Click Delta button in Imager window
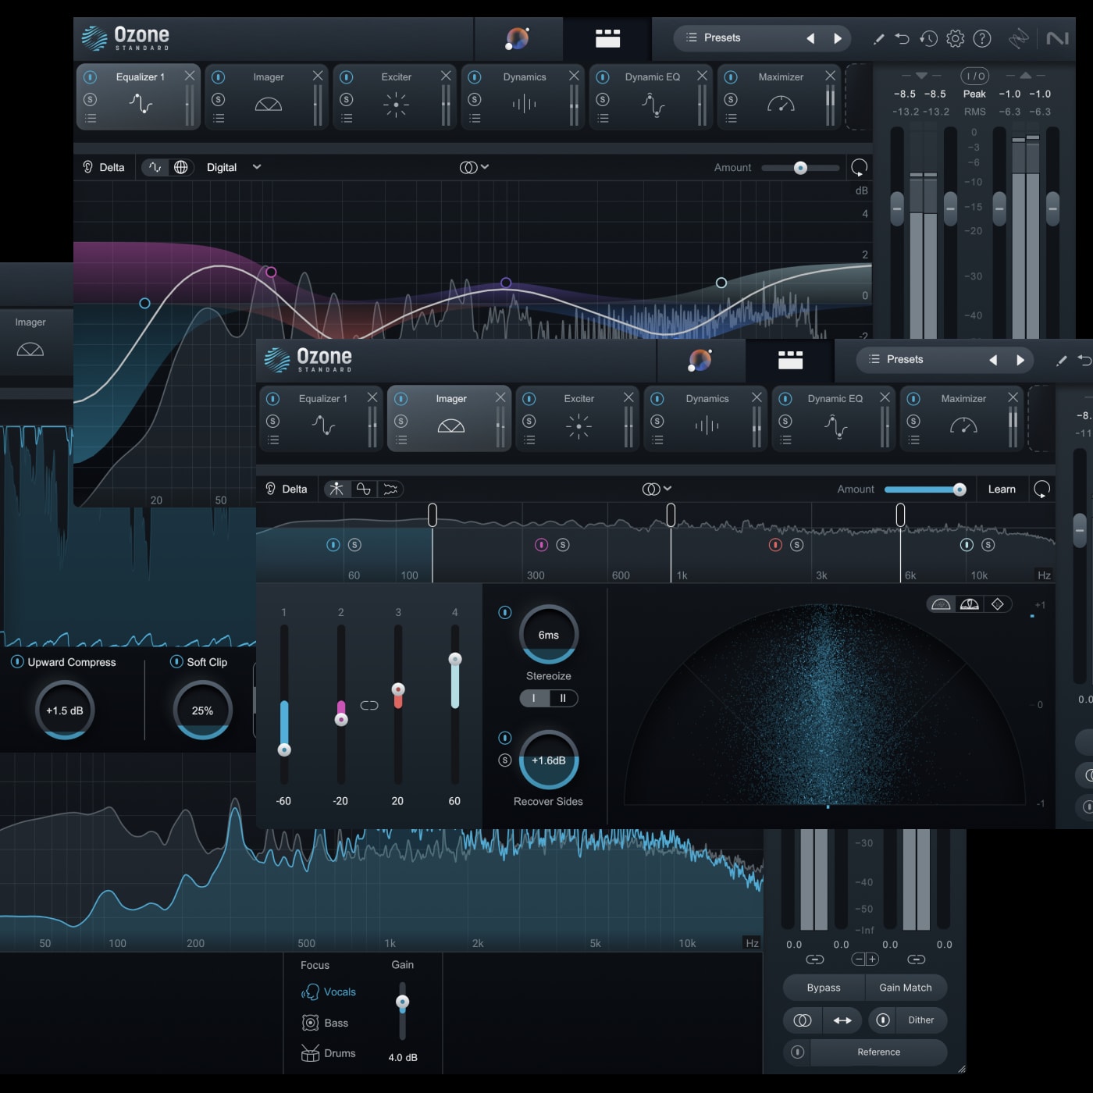This screenshot has height=1093, width=1093. pos(286,489)
